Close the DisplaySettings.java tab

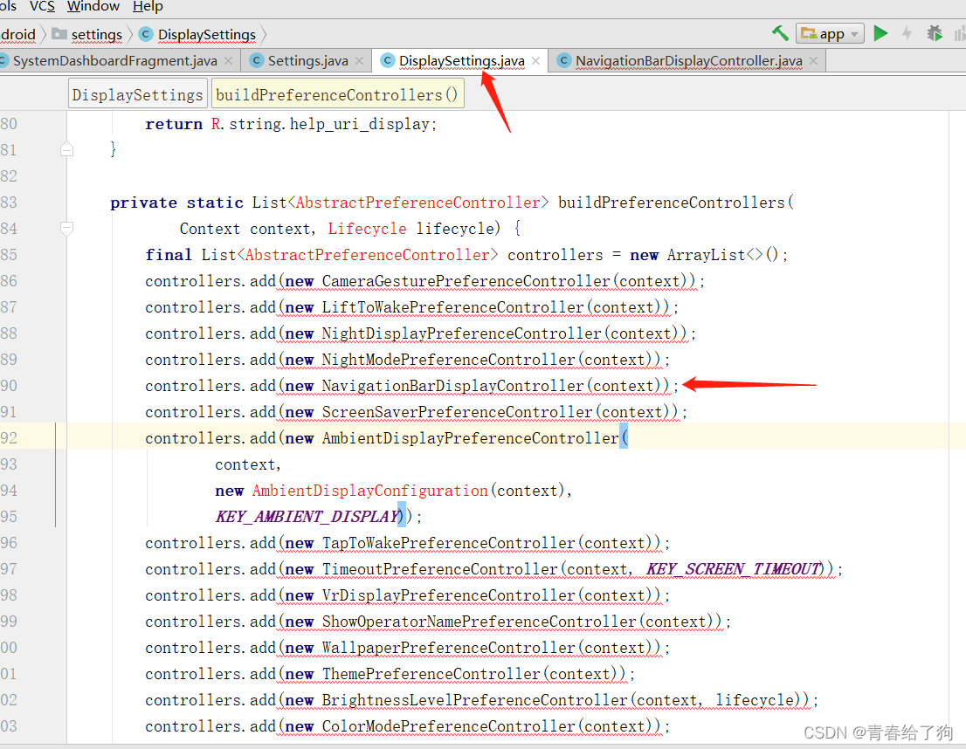click(536, 61)
